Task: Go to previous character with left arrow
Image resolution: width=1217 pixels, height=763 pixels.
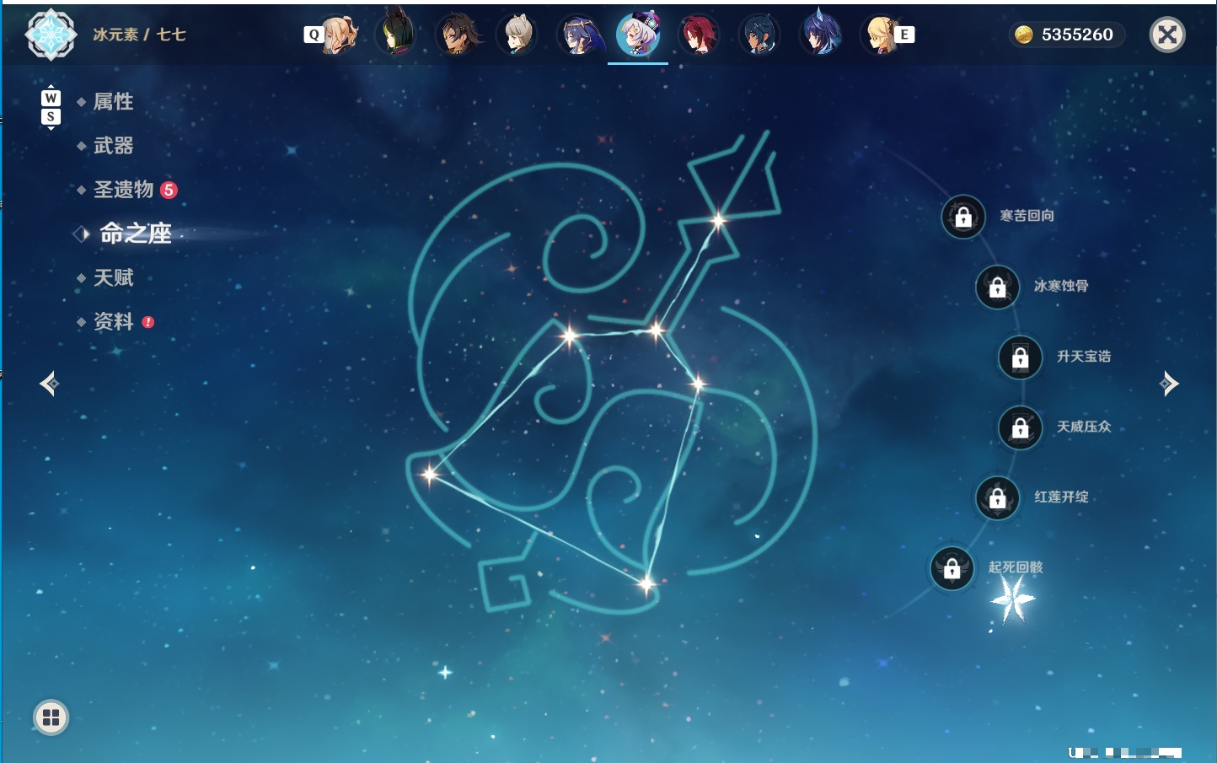Action: tap(49, 384)
